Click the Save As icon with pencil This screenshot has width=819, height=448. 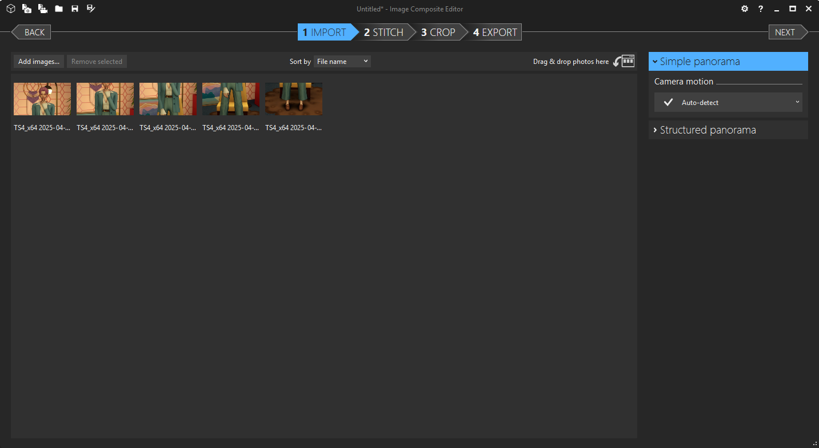(x=91, y=9)
